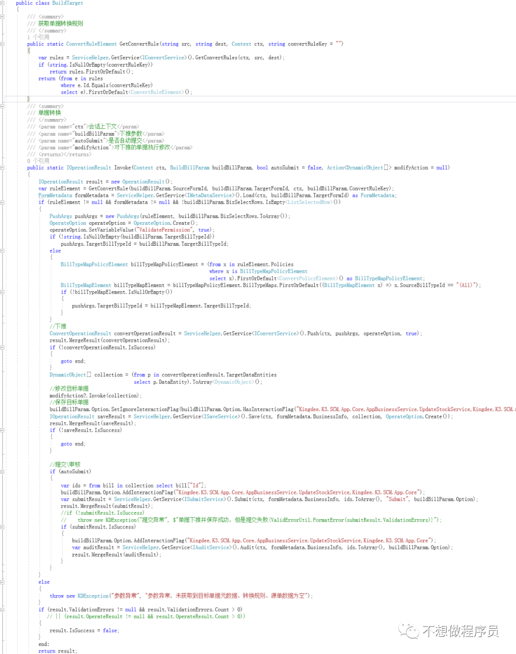Click 'result.IsSuccess = false;' line

pos(85,631)
